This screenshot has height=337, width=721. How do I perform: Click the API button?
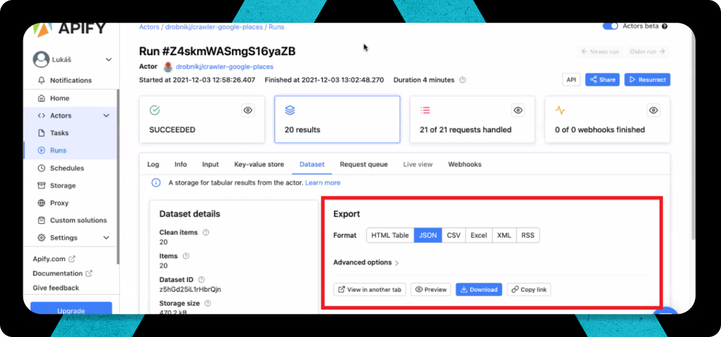tap(571, 80)
